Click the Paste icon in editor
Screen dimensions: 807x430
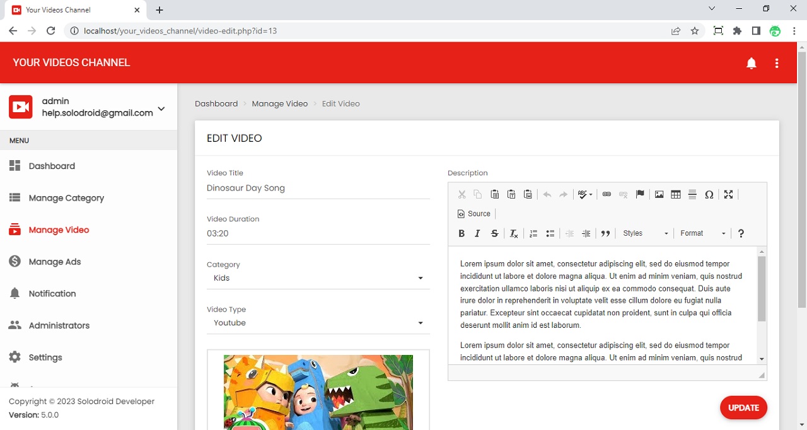click(x=495, y=194)
